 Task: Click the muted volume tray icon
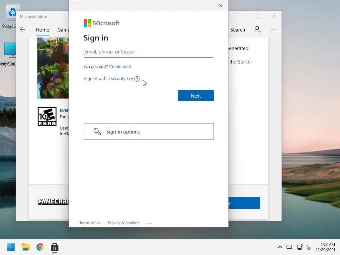pos(308,247)
